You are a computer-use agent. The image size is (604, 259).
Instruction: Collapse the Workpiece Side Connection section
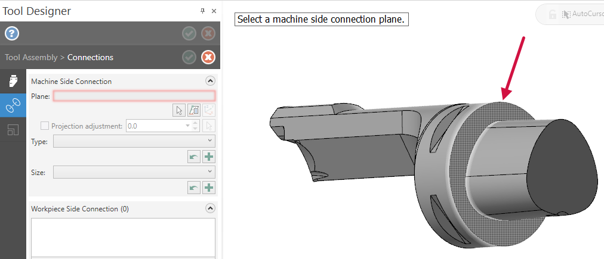tap(210, 208)
